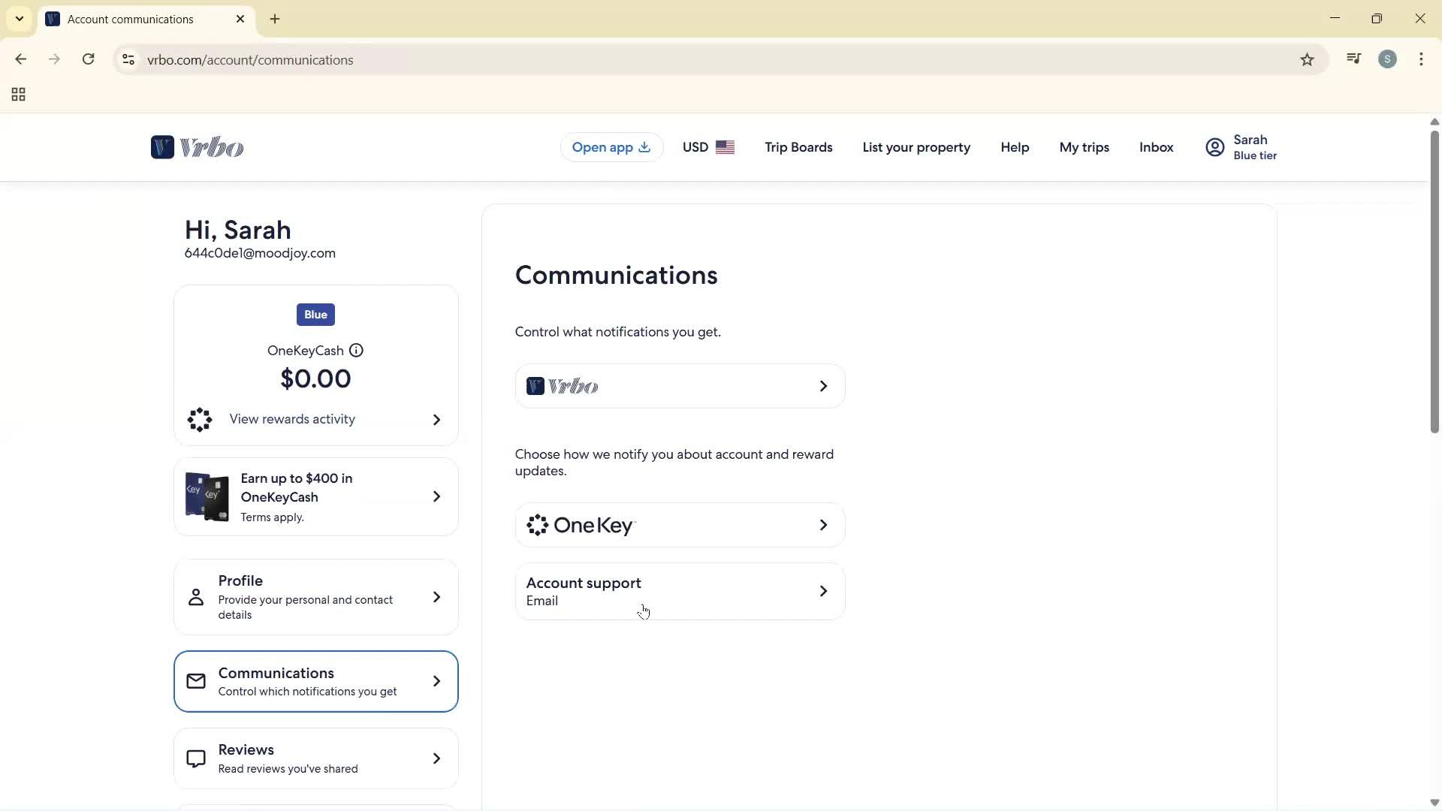Click the Sarah Blue tier account avatar icon
The height and width of the screenshot is (811, 1442).
[1214, 147]
